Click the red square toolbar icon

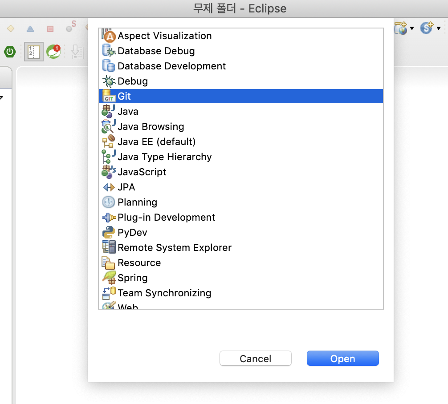pos(50,29)
